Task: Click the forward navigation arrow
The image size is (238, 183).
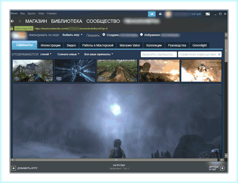Action: point(19,21)
